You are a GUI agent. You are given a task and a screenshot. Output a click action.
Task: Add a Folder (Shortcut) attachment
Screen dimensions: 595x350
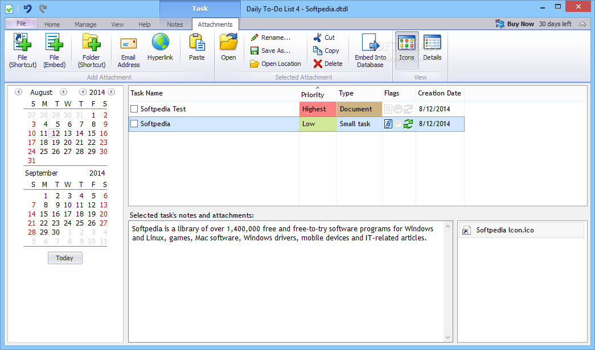click(92, 51)
